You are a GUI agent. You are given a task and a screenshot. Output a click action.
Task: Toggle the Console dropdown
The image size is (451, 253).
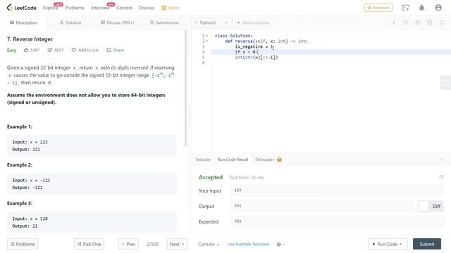click(209, 244)
